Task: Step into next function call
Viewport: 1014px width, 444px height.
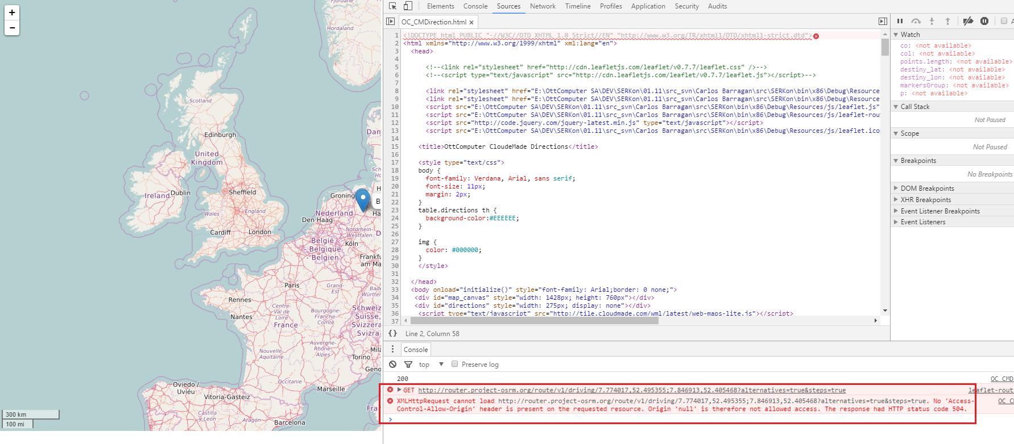Action: [x=932, y=22]
